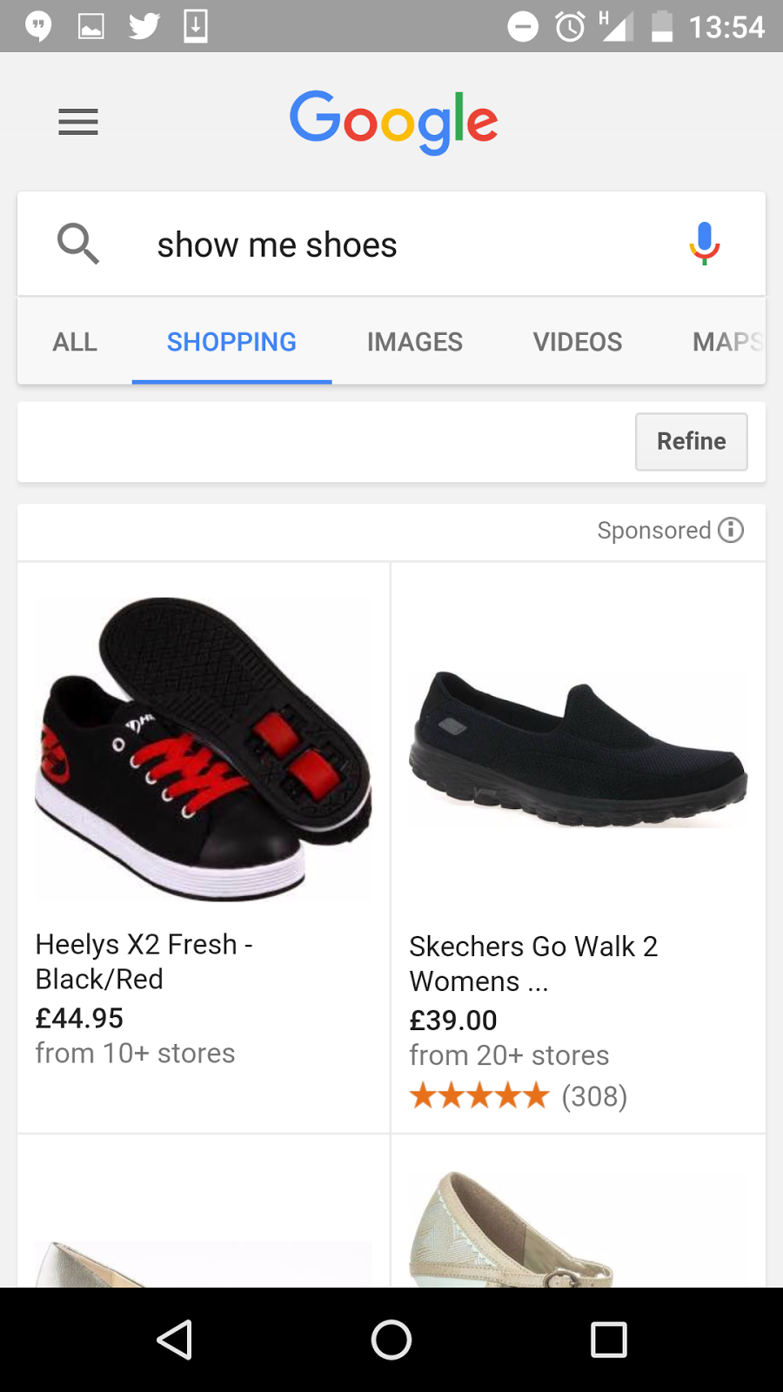Select the SHOPPING tab
783x1392 pixels.
coord(231,342)
